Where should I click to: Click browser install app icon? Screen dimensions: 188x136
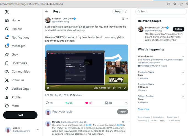tap(168, 4)
